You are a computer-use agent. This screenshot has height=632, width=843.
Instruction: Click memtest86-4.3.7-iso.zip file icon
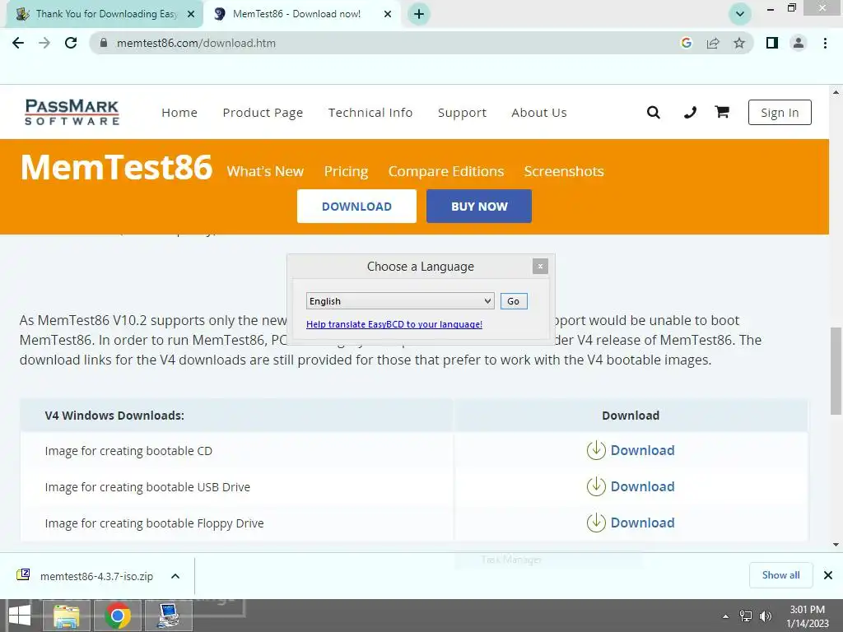[23, 575]
